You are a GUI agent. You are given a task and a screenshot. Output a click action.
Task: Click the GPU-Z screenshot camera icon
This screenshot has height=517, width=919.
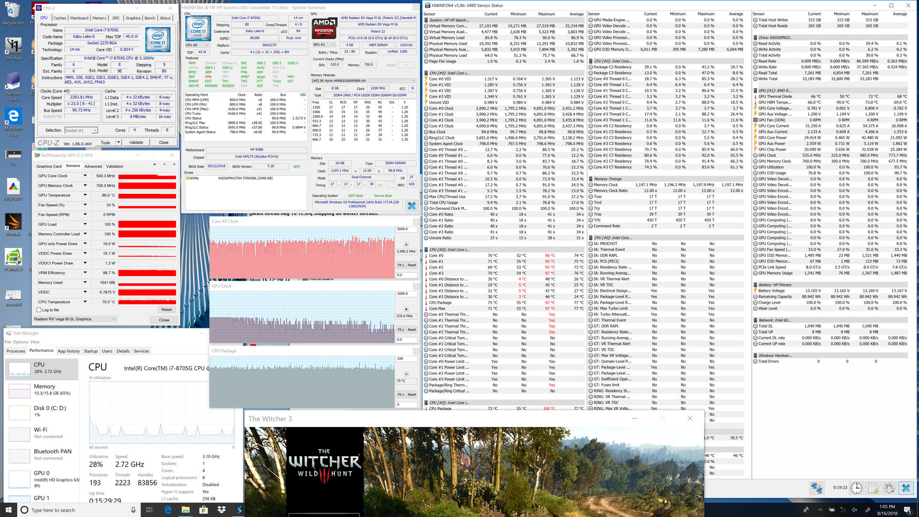click(155, 164)
